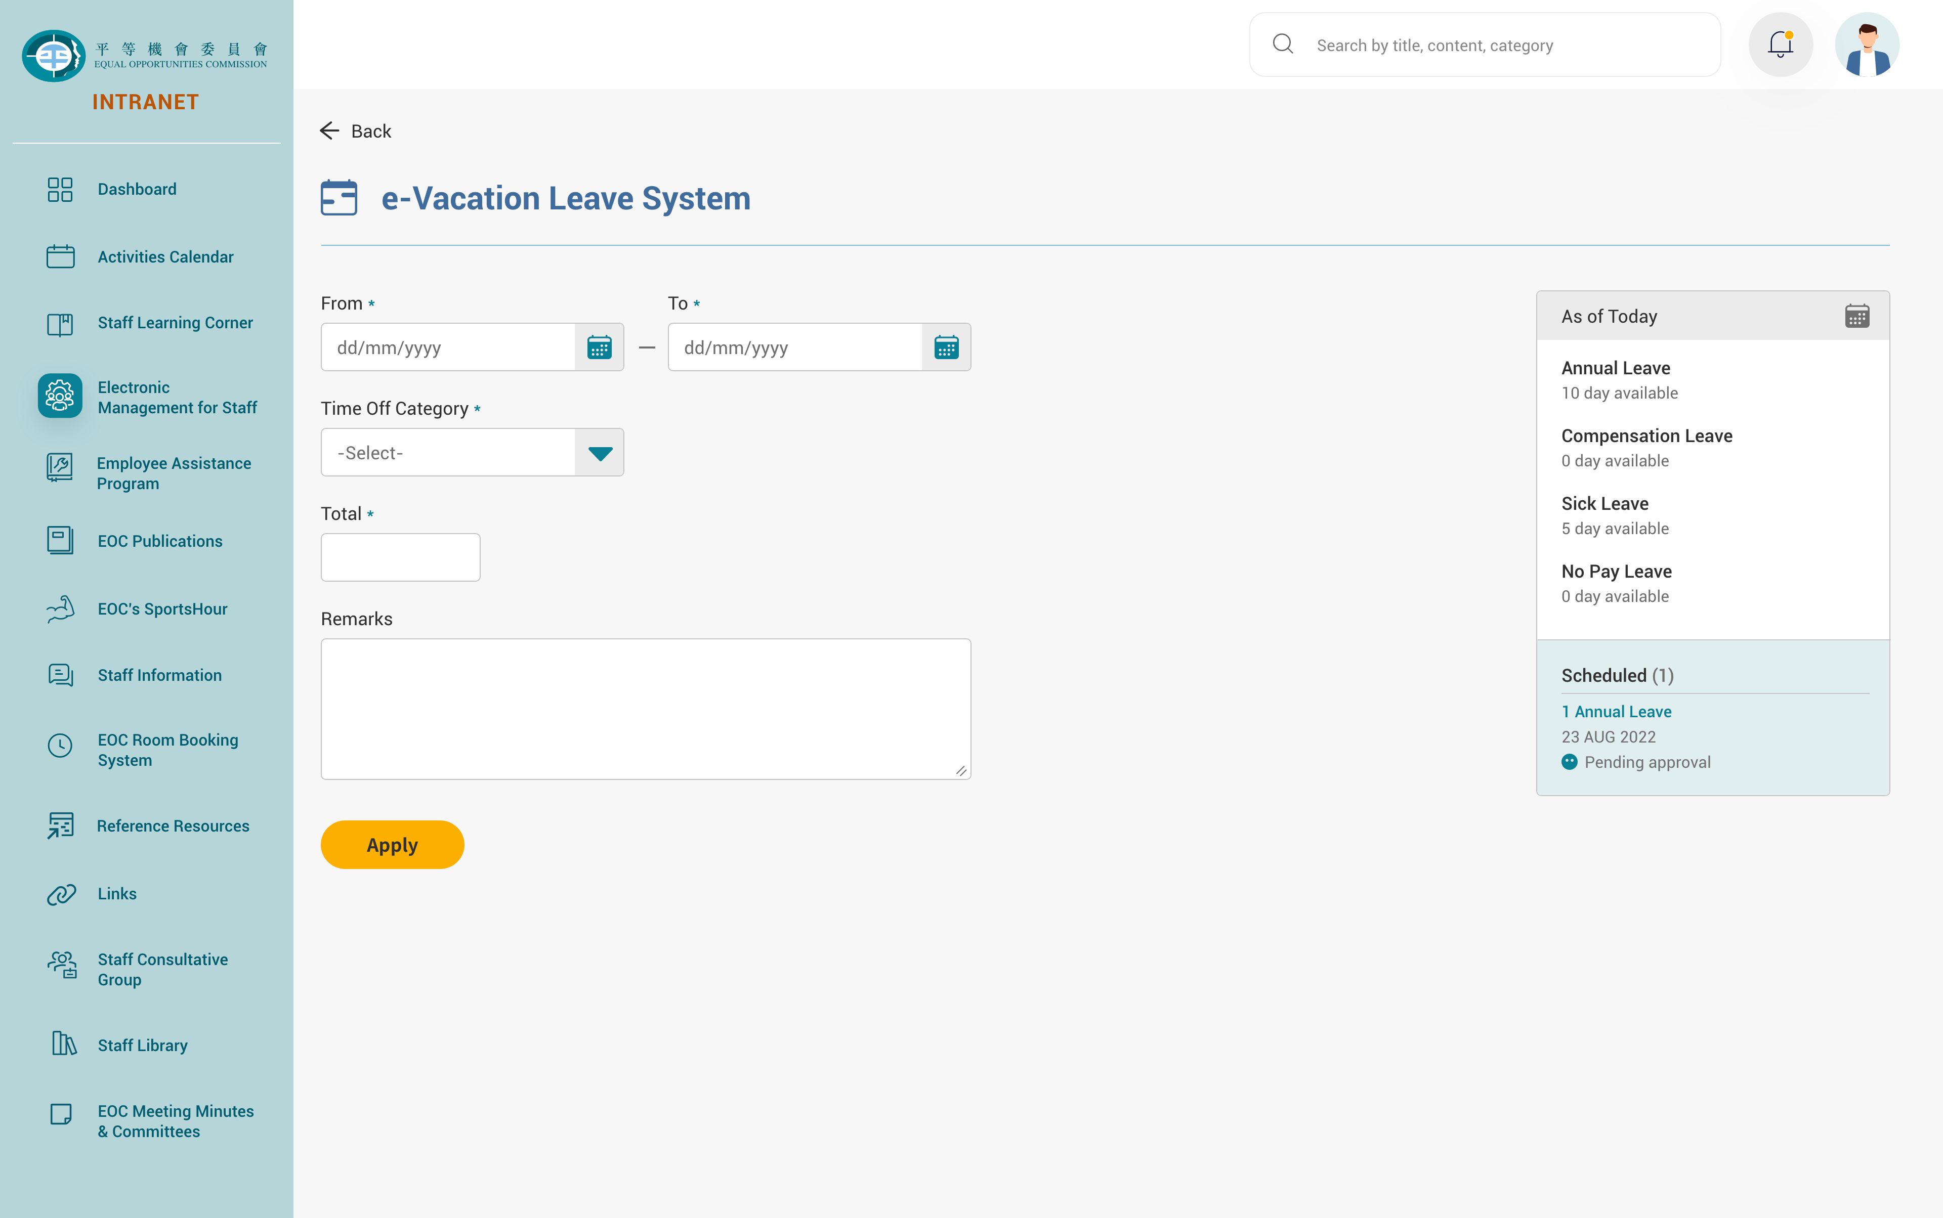Click the As of Today header text
This screenshot has width=1943, height=1218.
[x=1609, y=317]
